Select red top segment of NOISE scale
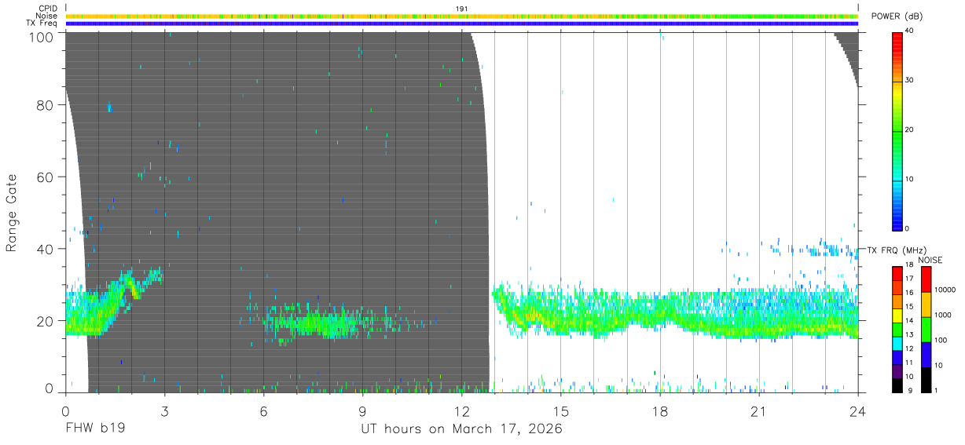Image resolution: width=965 pixels, height=445 pixels. click(x=926, y=279)
